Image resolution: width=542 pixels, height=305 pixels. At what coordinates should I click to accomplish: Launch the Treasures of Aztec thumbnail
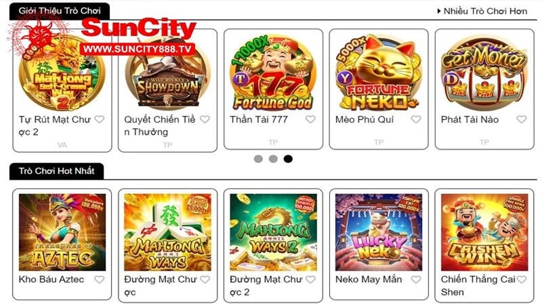click(62, 232)
